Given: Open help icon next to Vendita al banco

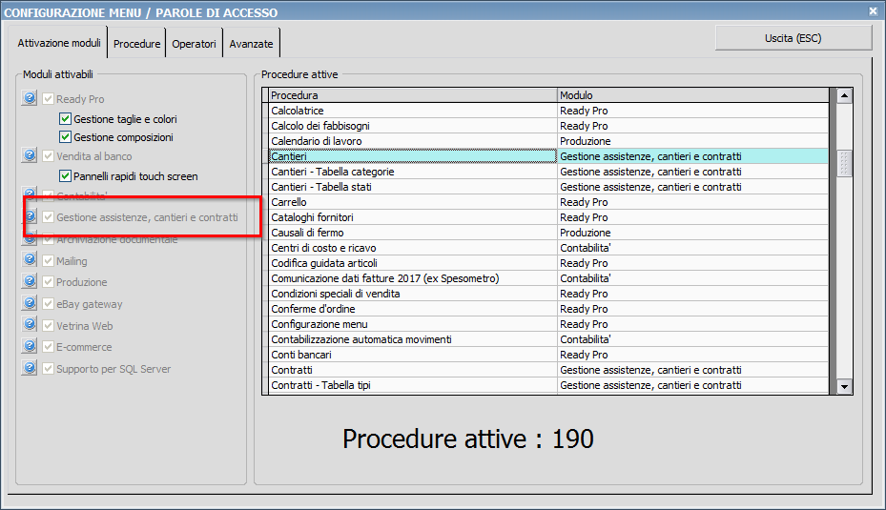Looking at the screenshot, I should 30,154.
